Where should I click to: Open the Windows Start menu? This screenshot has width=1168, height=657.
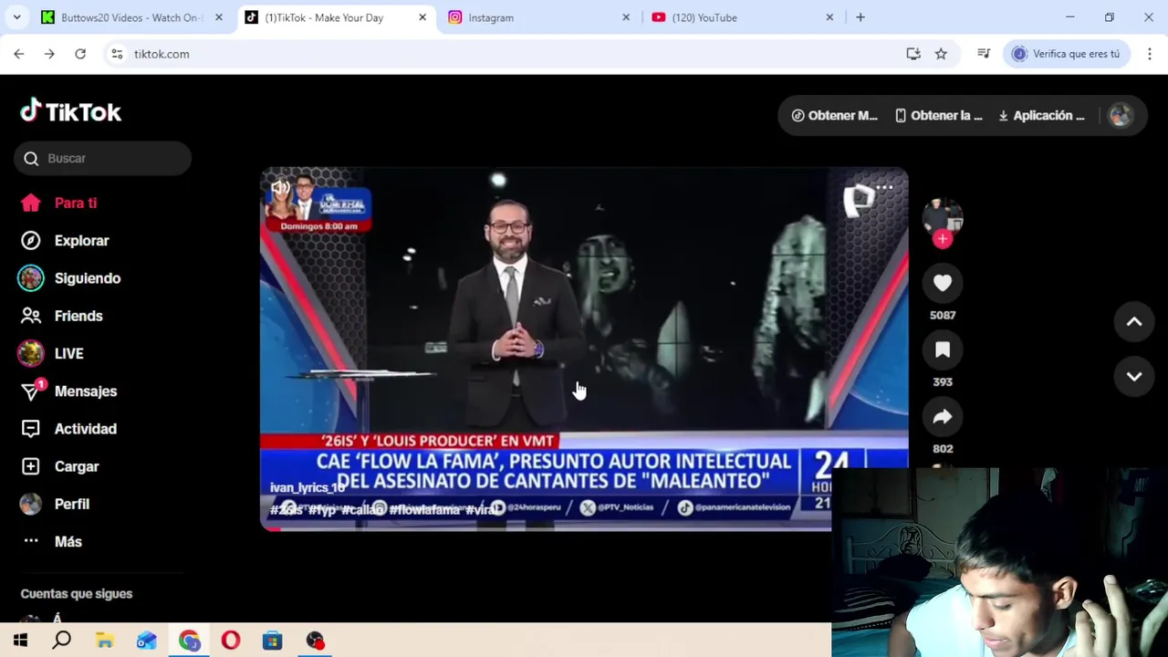point(20,641)
